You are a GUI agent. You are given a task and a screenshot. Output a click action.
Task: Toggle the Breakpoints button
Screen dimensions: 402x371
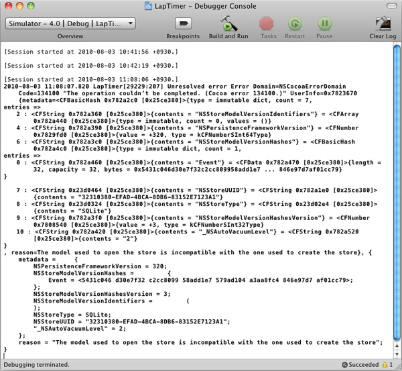click(184, 23)
